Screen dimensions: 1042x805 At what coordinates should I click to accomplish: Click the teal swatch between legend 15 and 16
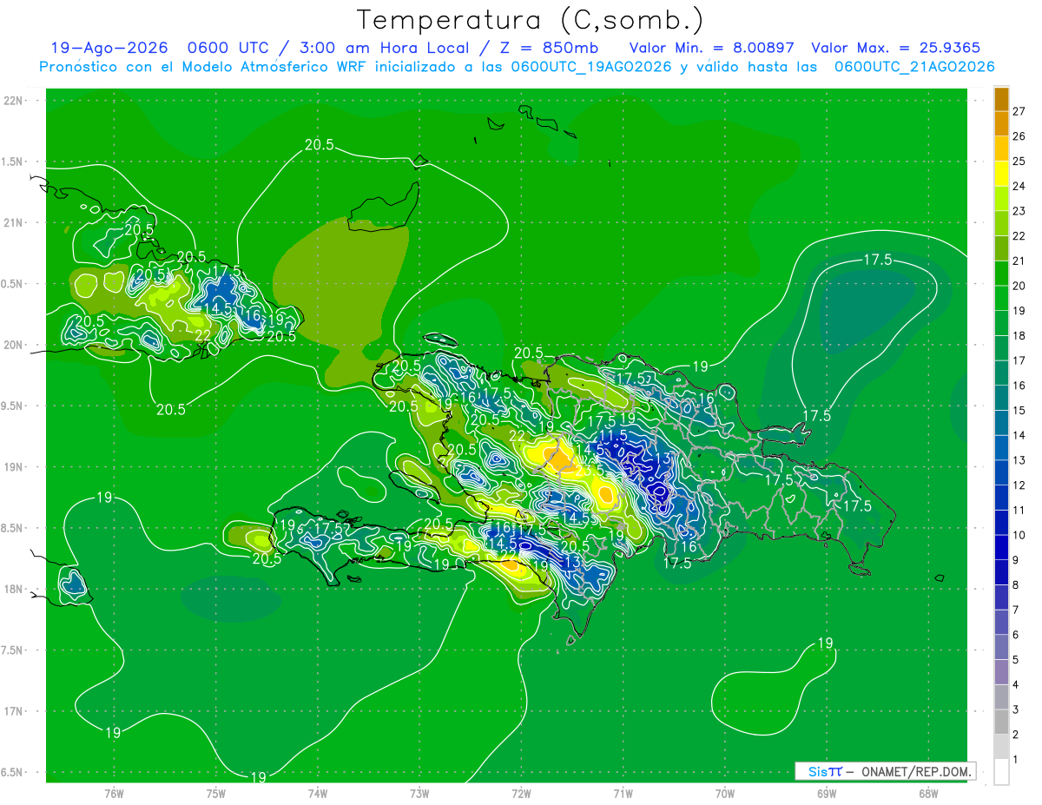click(x=1001, y=398)
